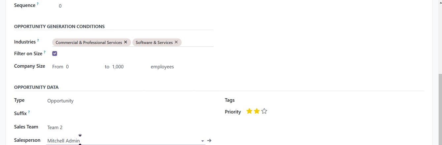Show help tooltip for Filter on Size
The width and height of the screenshot is (442, 145).
[45, 52]
